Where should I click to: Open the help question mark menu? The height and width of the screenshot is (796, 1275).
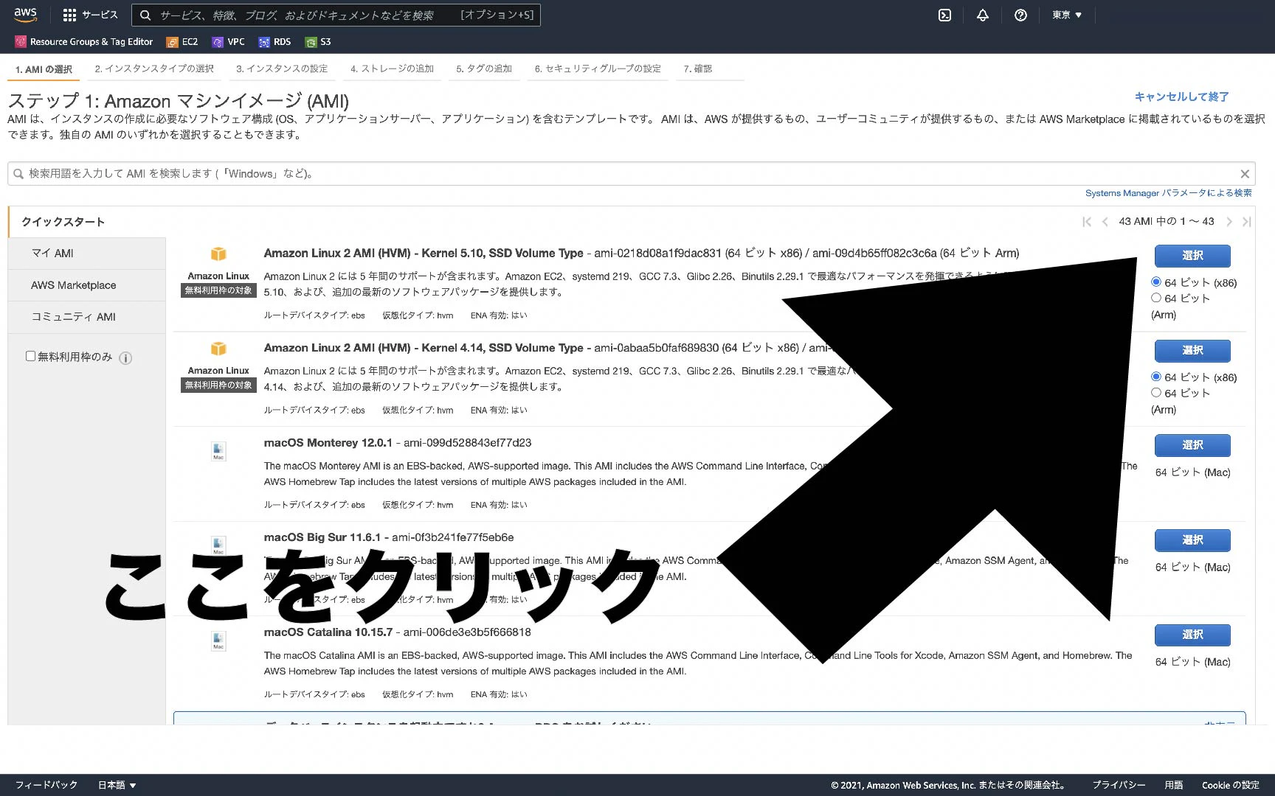[x=1020, y=15]
